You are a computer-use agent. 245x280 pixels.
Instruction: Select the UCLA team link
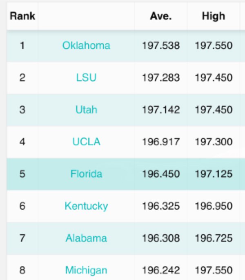point(86,142)
